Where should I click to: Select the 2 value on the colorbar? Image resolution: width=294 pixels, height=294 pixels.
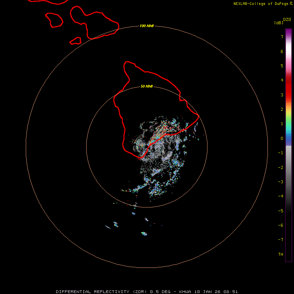pyautogui.click(x=282, y=109)
